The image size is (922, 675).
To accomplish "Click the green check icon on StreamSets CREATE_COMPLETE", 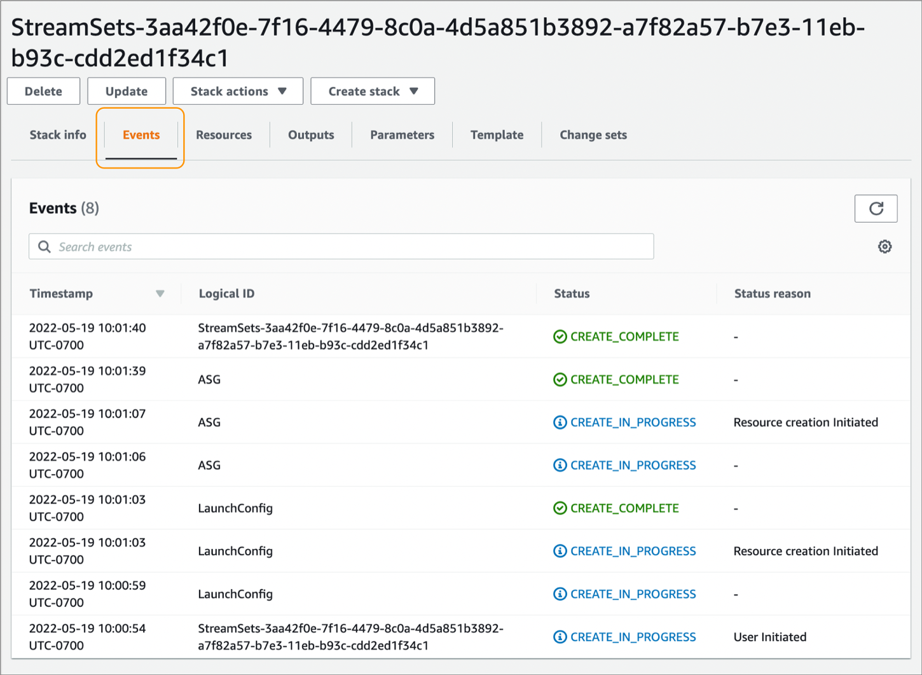I will pyautogui.click(x=560, y=337).
